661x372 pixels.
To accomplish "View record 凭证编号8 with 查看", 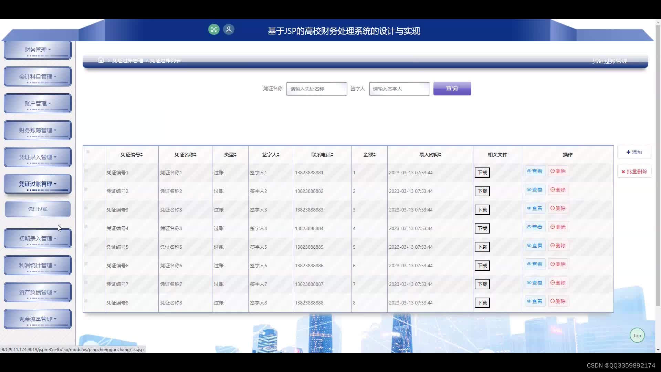I will [535, 301].
